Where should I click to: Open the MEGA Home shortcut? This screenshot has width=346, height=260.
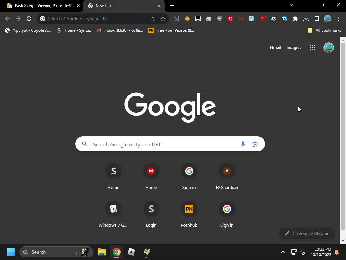[151, 177]
